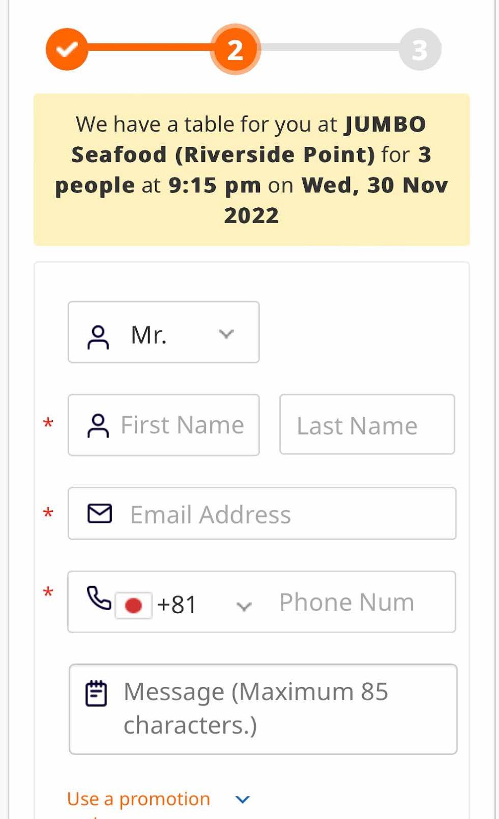
Task: Focus the Last Name input field
Action: [367, 424]
